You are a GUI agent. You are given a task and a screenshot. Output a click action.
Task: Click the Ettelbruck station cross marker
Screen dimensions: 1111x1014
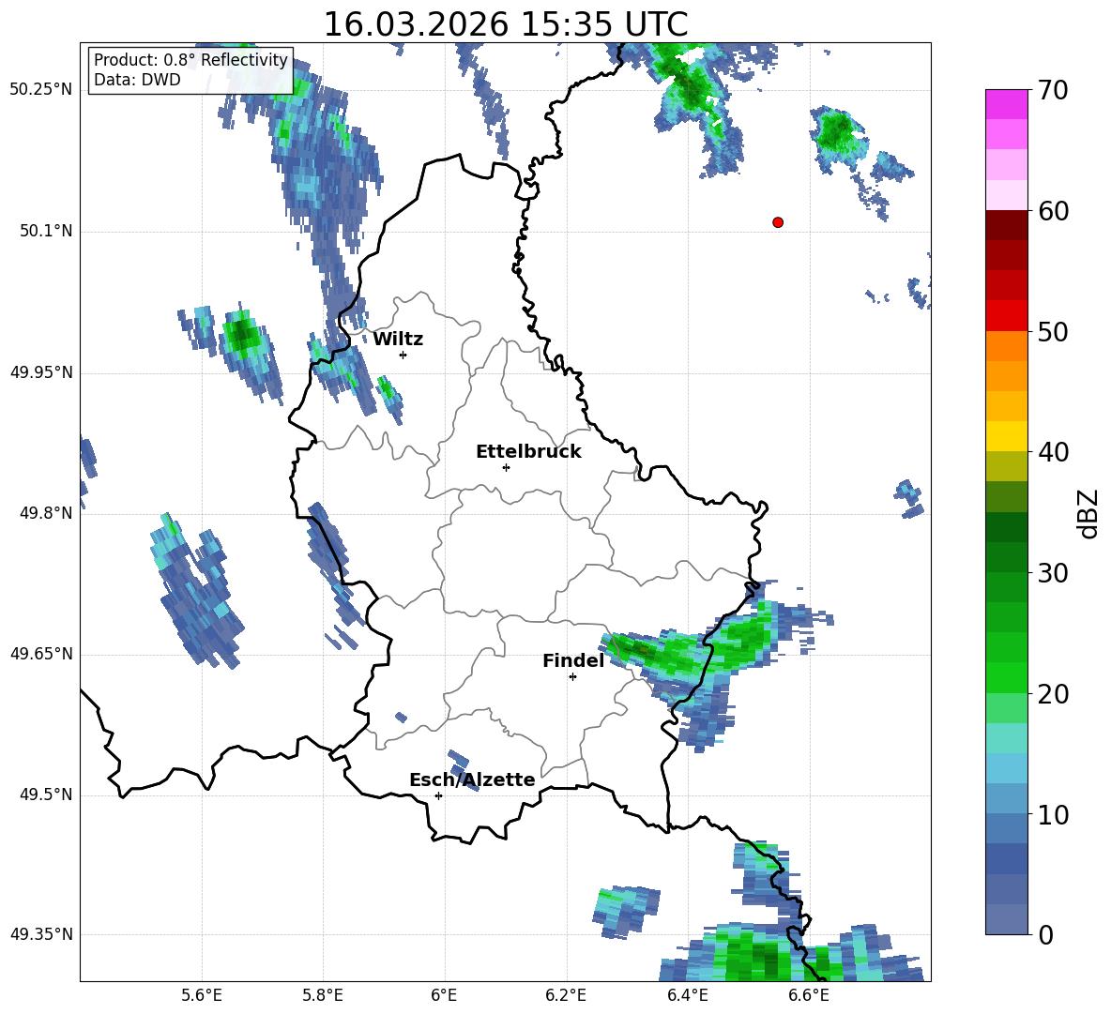[506, 467]
